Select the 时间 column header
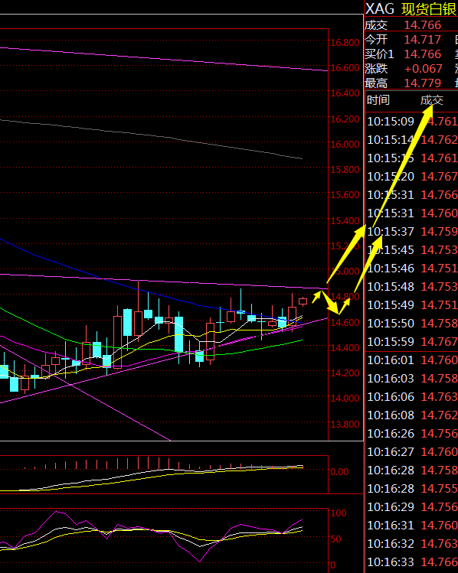 pyautogui.click(x=378, y=99)
